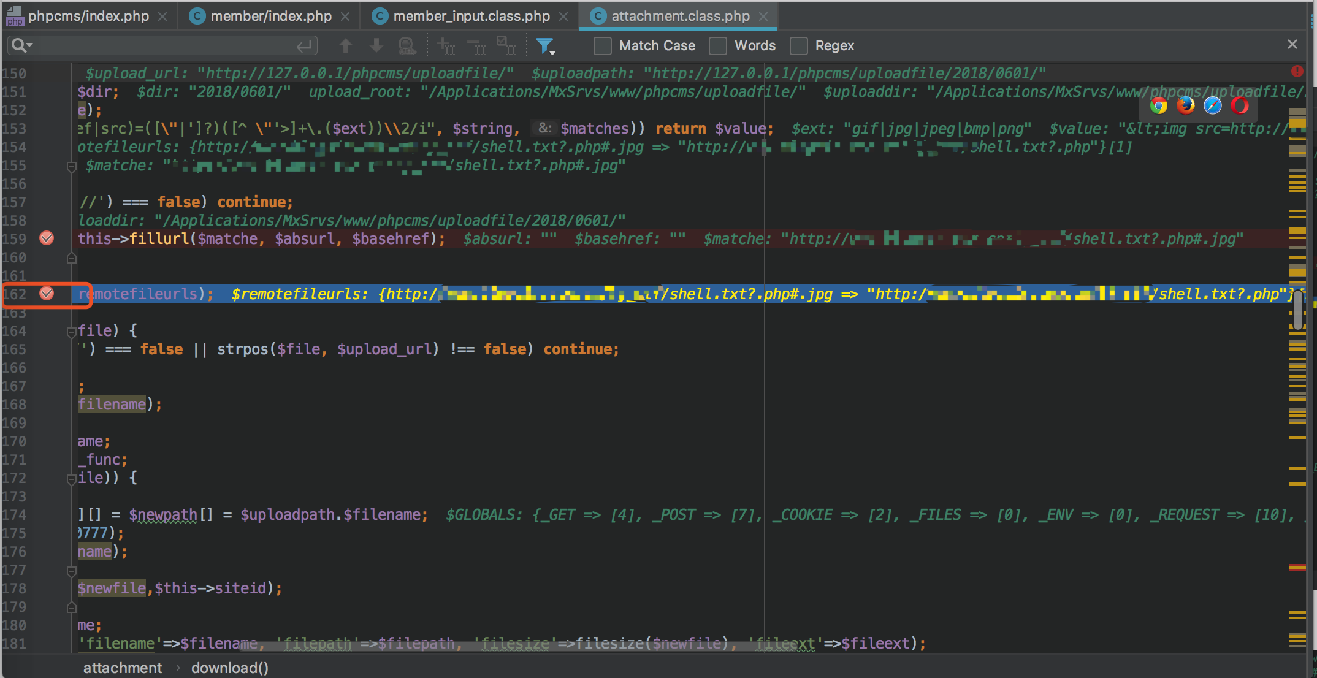Open in Firefox browser icon

(x=1185, y=105)
